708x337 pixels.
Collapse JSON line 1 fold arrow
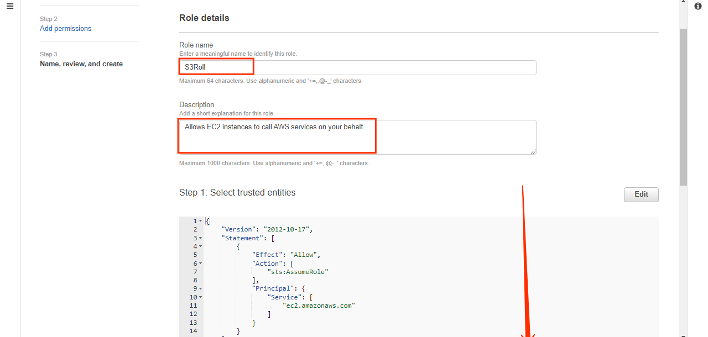[200, 221]
